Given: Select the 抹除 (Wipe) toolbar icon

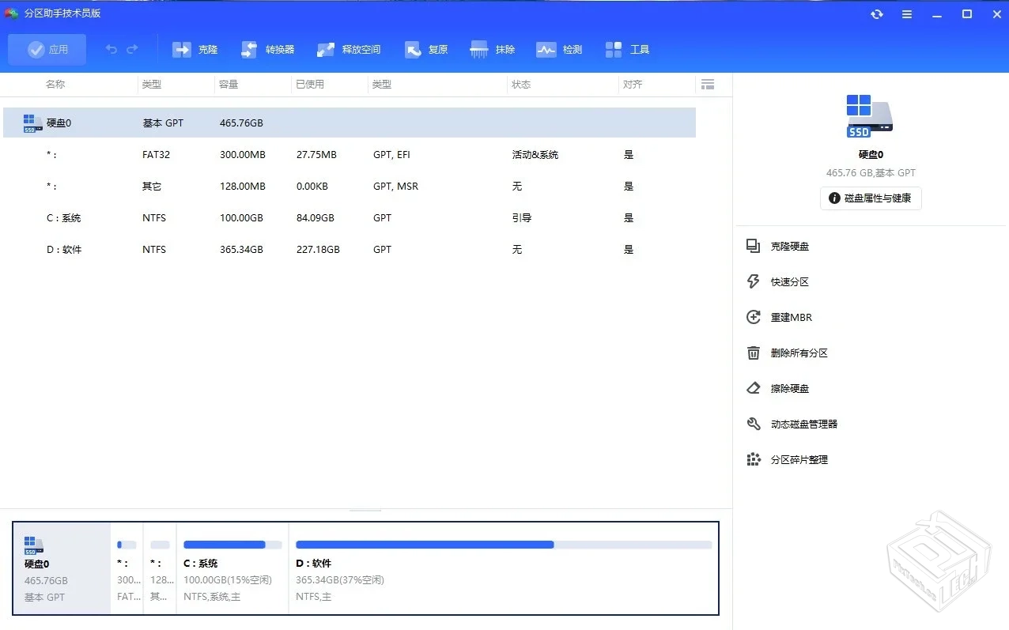Looking at the screenshot, I should coord(492,49).
